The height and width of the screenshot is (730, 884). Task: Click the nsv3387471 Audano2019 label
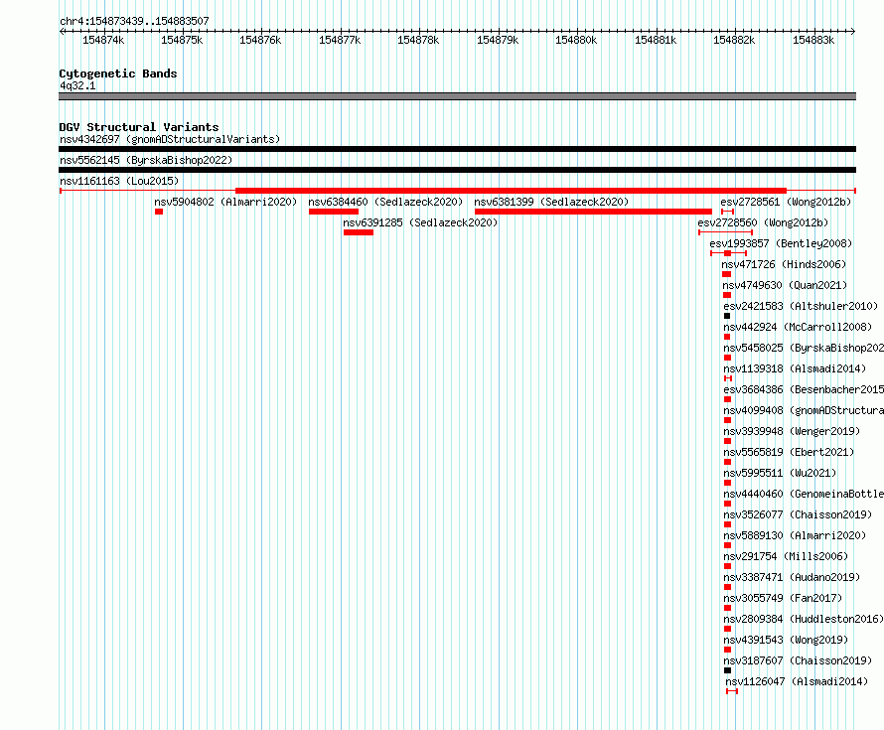point(792,577)
